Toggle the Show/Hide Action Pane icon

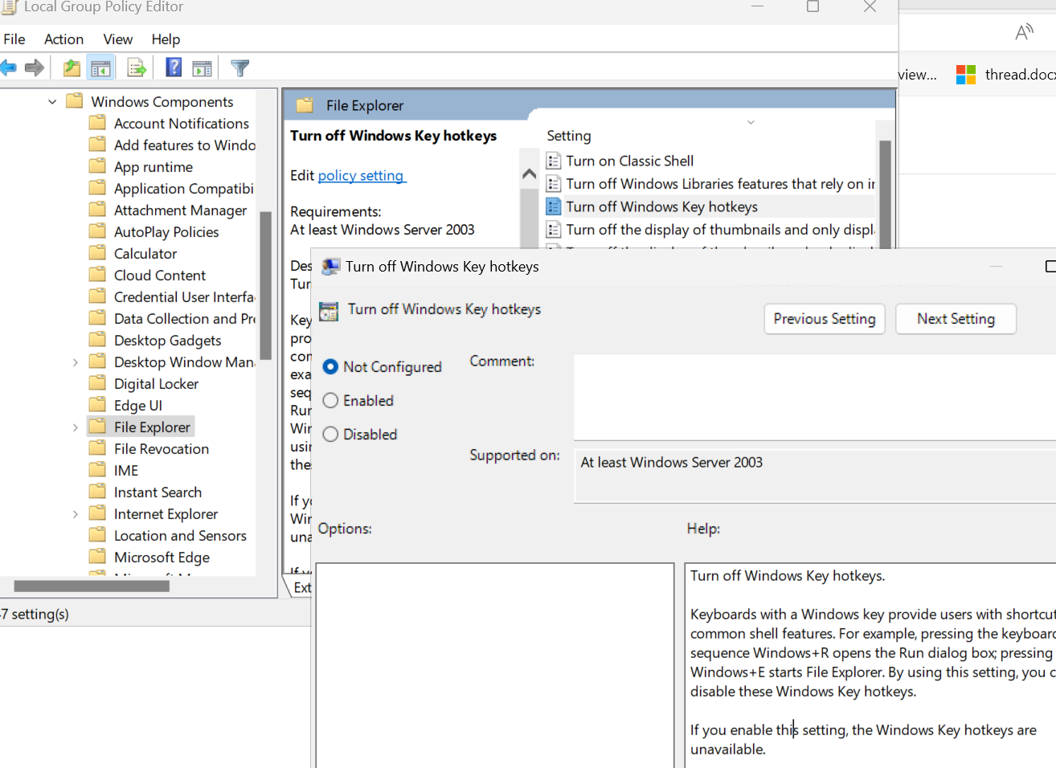203,68
